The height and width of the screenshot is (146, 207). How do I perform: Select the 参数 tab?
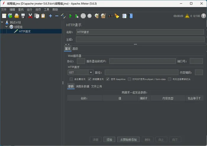point(71,86)
